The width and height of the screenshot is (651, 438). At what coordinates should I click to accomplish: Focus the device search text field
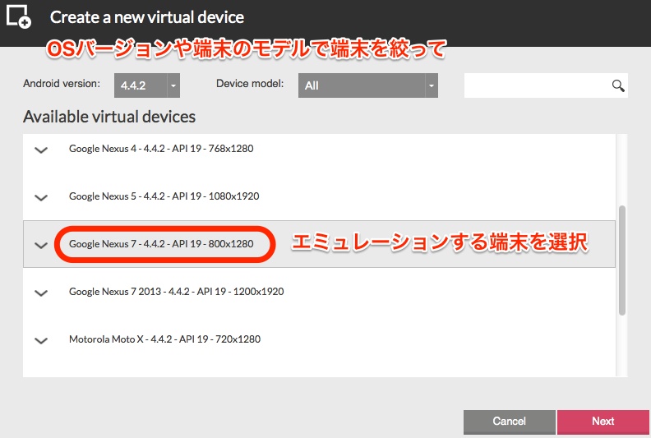pos(536,85)
